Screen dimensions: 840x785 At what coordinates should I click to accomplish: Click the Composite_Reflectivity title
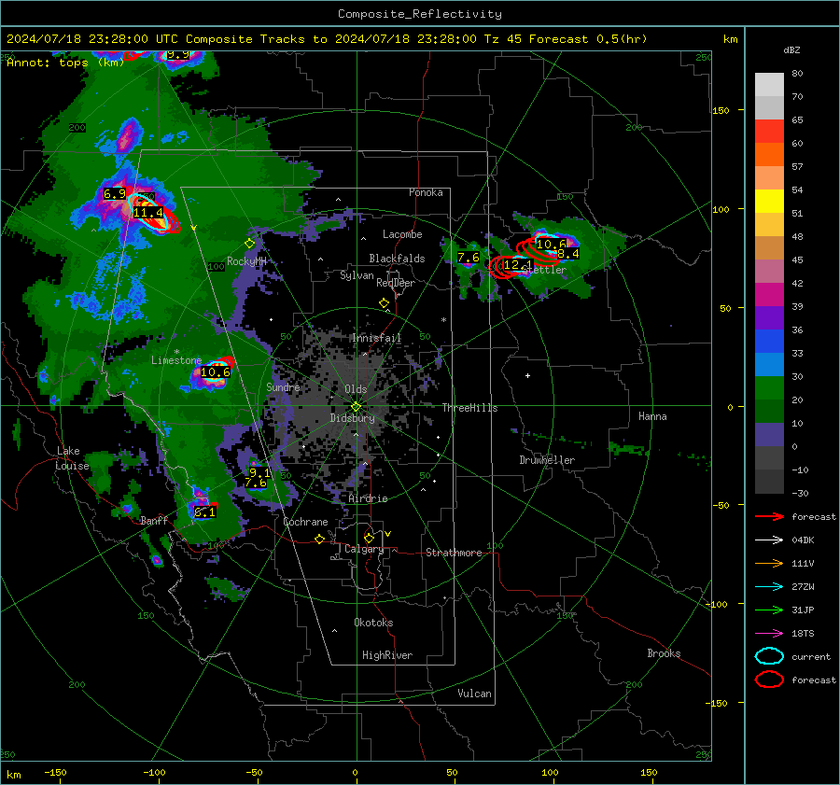pos(420,14)
